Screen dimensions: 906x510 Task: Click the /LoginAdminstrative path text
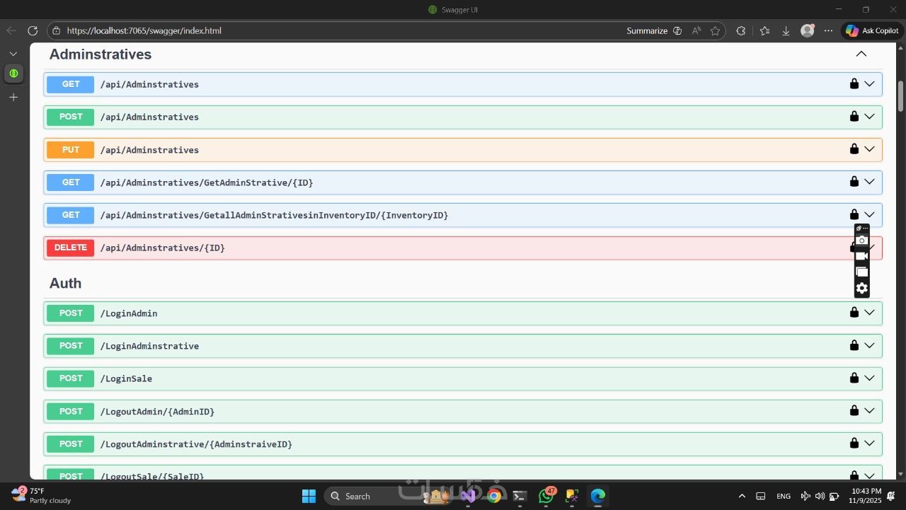pos(149,346)
